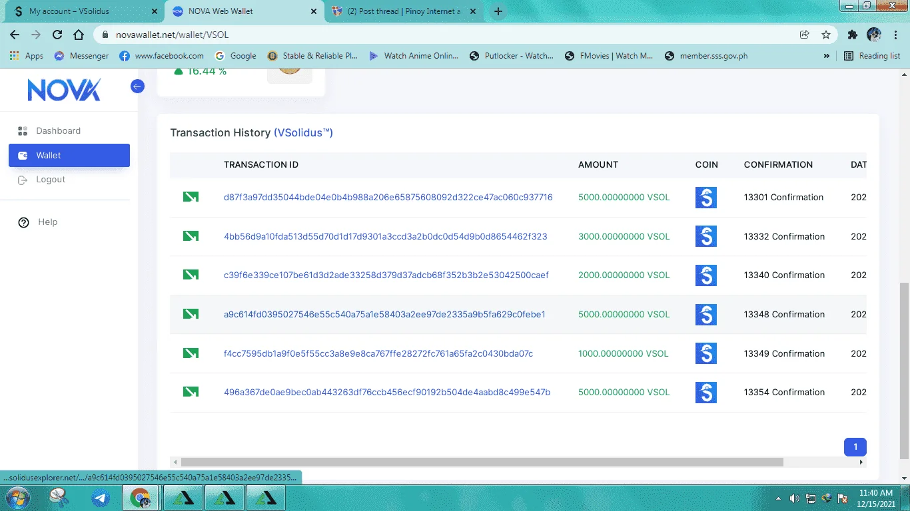Open the transaction ID starting with c39f6e33
The width and height of the screenshot is (910, 511).
click(x=386, y=275)
